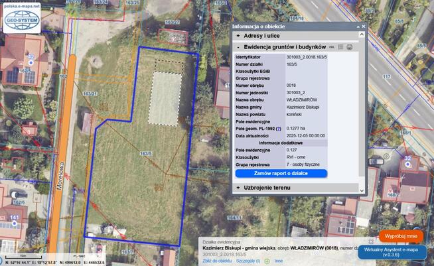Click scrollbar up arrow in info panel
The image size is (434, 266).
click(362, 36)
